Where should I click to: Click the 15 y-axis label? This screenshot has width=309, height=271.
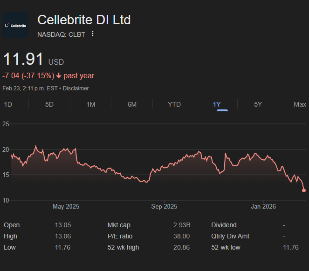(6, 175)
